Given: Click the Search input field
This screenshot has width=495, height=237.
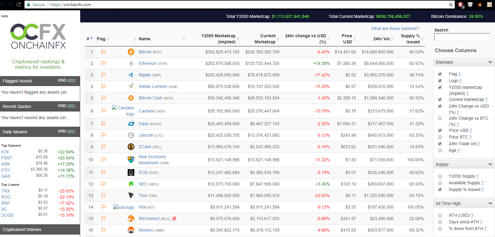Looking at the screenshot, I should click(x=462, y=37).
